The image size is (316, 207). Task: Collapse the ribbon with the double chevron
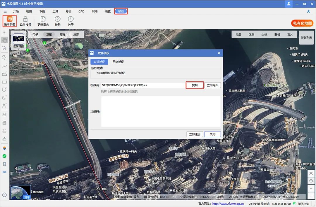309,11
